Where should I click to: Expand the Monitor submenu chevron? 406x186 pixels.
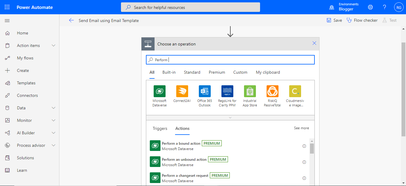point(53,120)
